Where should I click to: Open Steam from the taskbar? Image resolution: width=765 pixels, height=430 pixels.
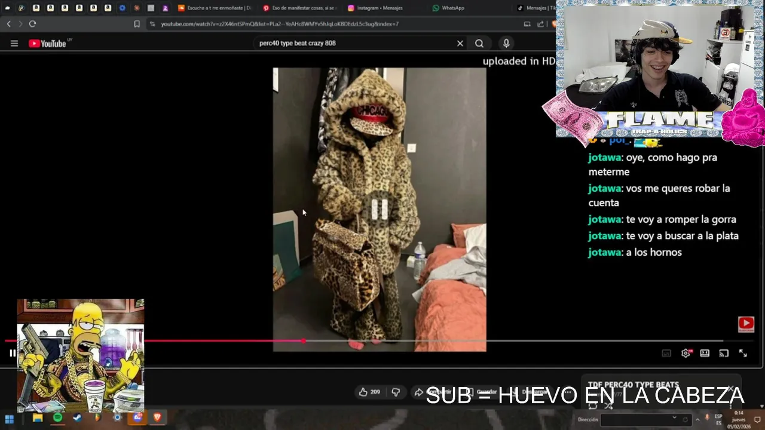(x=77, y=418)
